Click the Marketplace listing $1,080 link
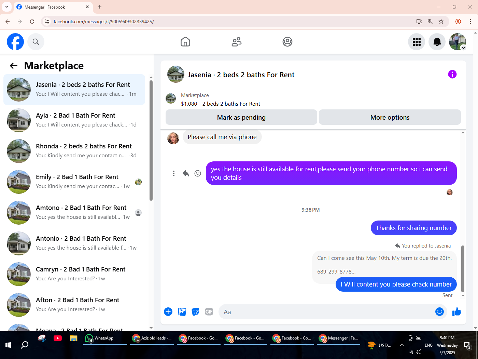 coord(221,104)
